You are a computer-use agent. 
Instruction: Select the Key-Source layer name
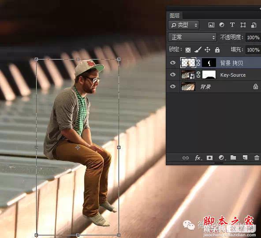(233, 75)
